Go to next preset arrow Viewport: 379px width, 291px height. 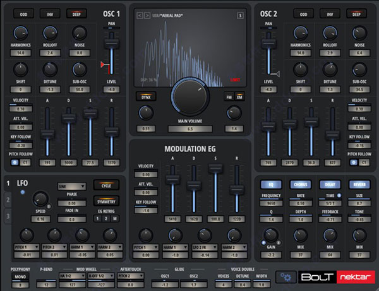coord(147,15)
